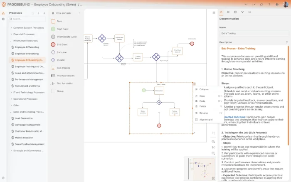The width and height of the screenshot is (291, 182).
Task: Toggle the right panel hamburger button
Action: (x=214, y=12)
